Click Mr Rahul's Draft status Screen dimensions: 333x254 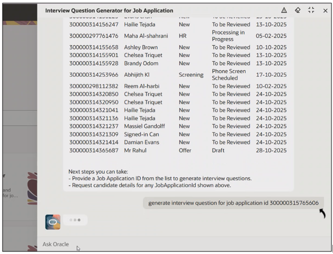coord(220,151)
